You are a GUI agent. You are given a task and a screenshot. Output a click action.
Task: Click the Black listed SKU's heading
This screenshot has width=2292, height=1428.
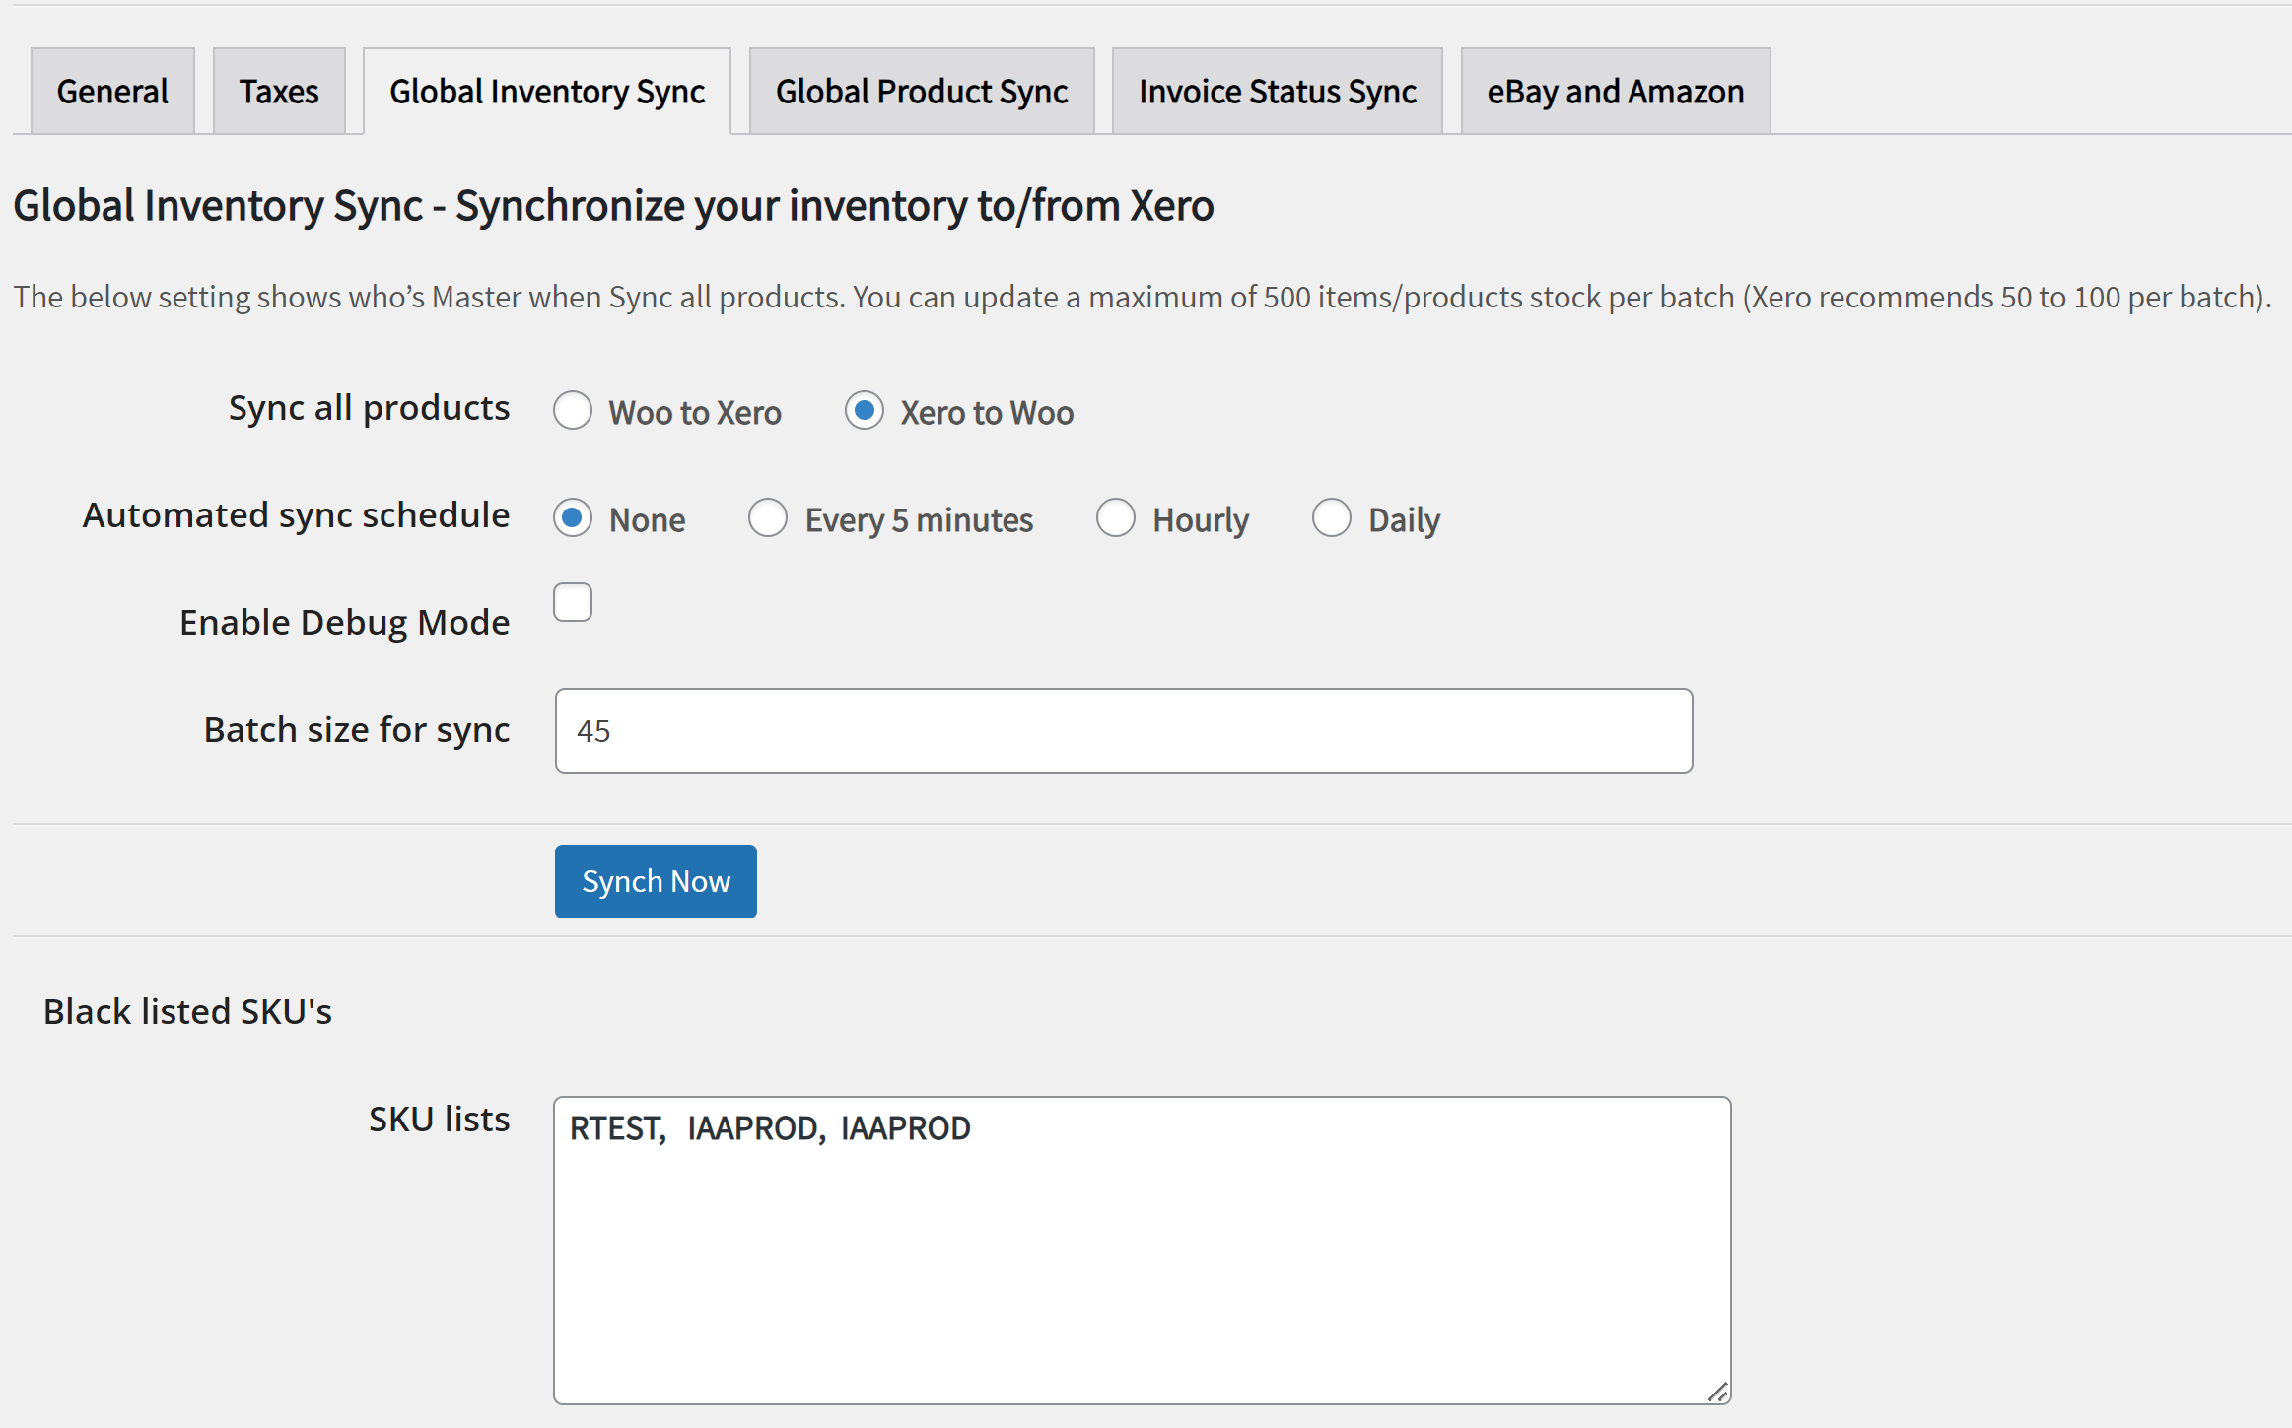click(187, 1011)
